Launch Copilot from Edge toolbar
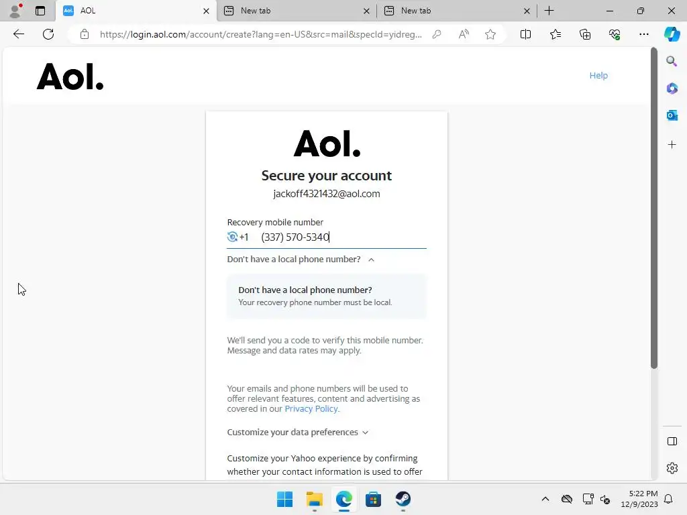The image size is (687, 515). pyautogui.click(x=672, y=34)
